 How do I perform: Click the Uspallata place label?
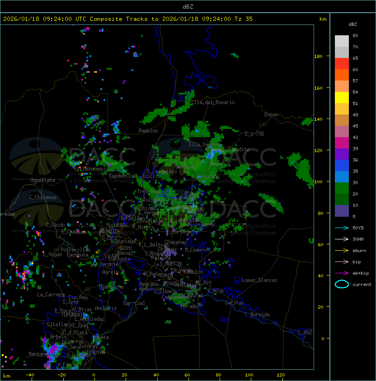point(43,180)
